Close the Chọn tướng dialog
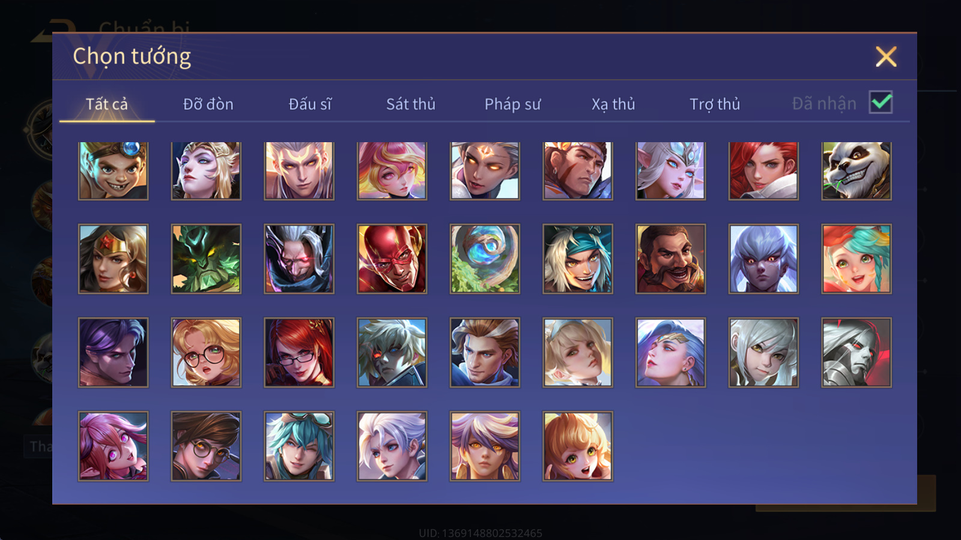This screenshot has width=961, height=540. tap(886, 56)
